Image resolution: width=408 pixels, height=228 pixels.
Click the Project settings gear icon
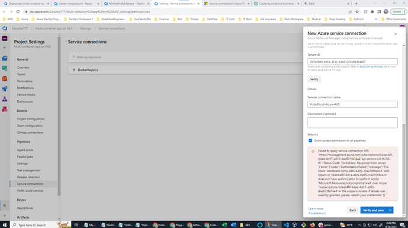coord(5,206)
